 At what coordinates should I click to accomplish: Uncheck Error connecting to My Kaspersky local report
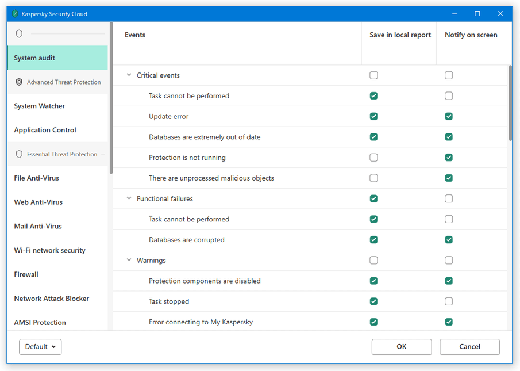point(373,322)
